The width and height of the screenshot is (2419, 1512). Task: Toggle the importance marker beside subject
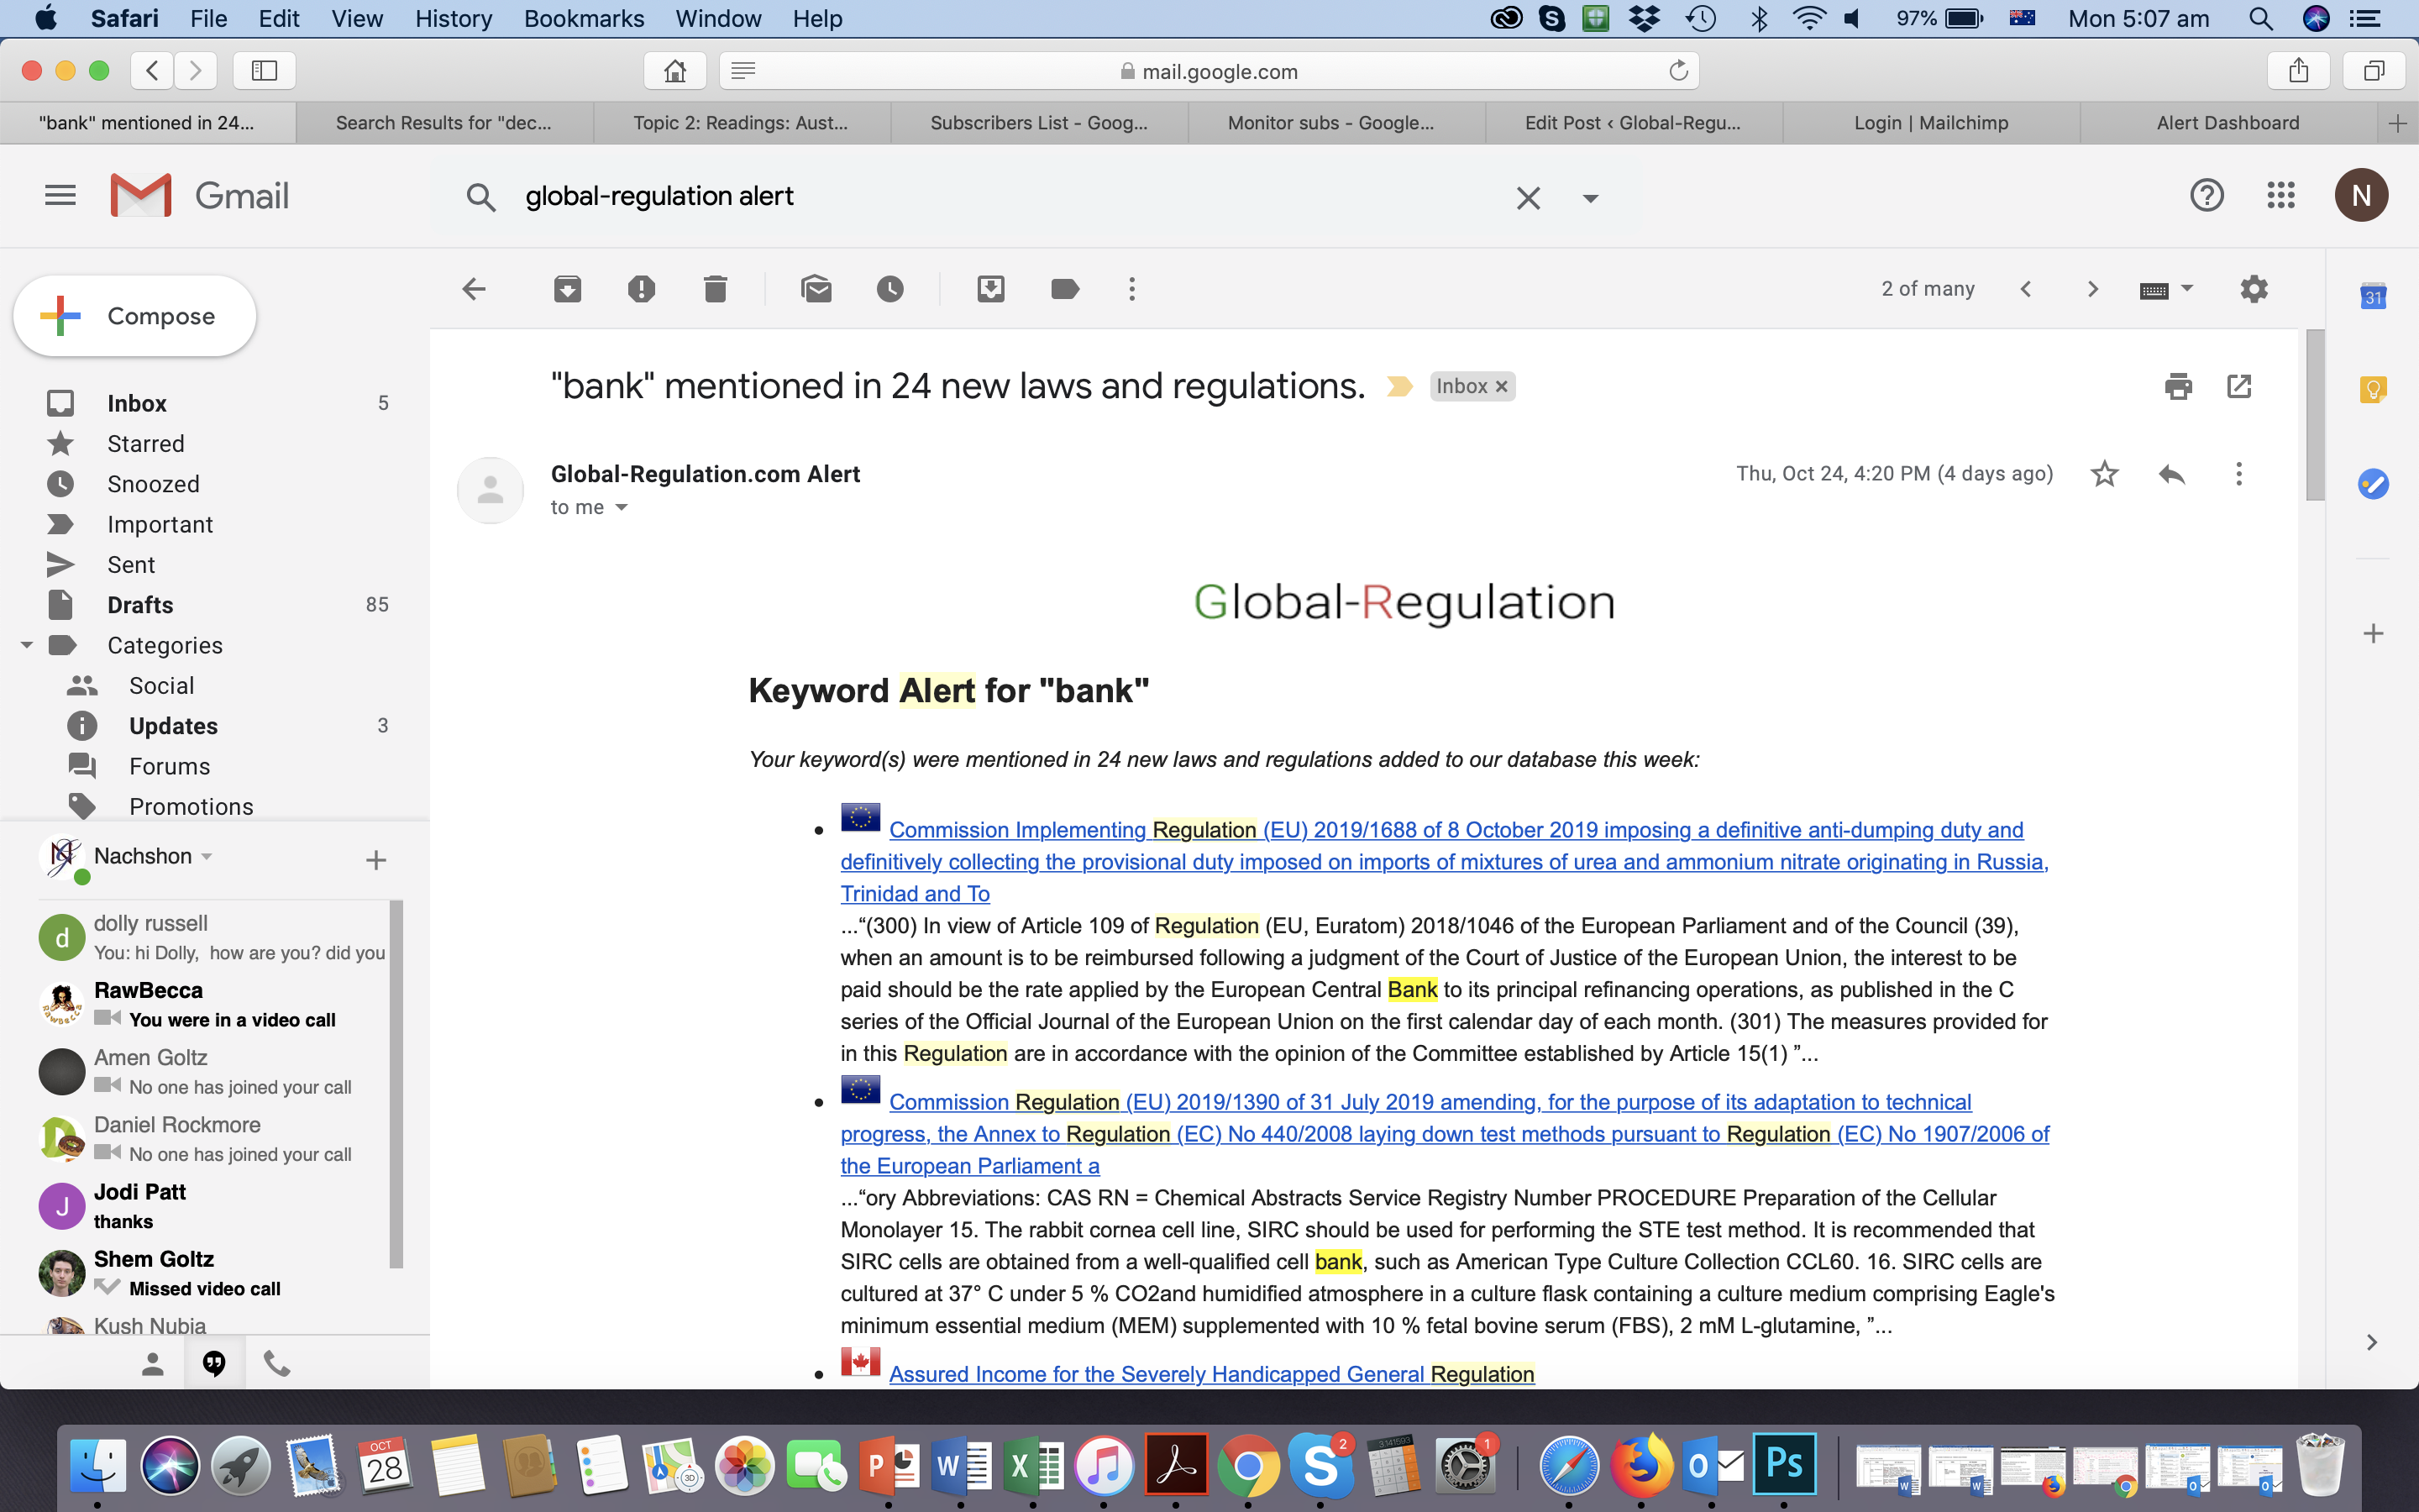pos(1399,386)
